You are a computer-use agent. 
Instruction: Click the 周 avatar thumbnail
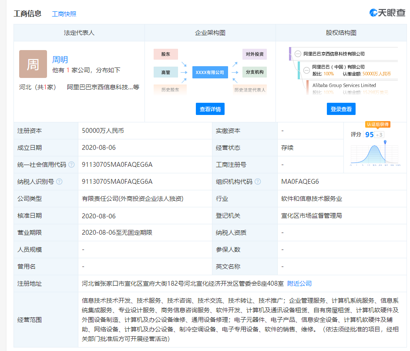[33, 64]
